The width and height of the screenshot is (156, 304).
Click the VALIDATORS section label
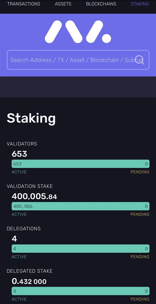click(22, 144)
